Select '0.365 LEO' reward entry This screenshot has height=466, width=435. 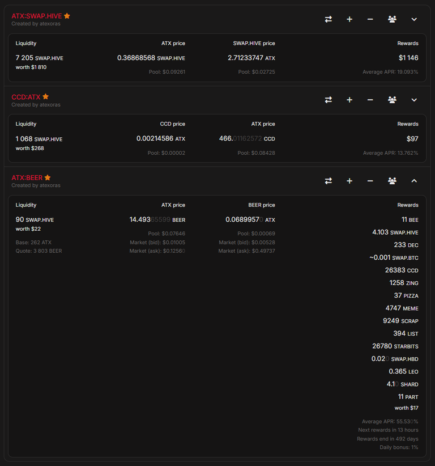point(403,371)
